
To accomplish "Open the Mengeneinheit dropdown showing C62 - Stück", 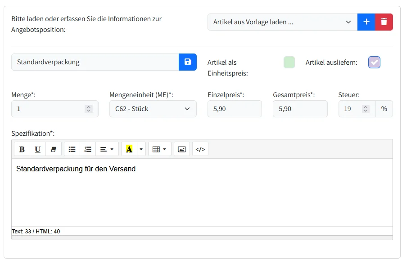I will [x=153, y=108].
